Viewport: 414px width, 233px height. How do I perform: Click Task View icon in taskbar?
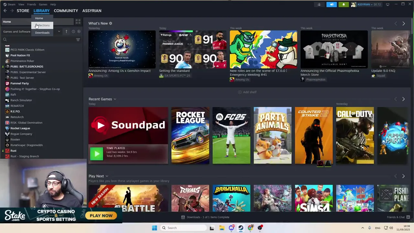click(x=212, y=228)
